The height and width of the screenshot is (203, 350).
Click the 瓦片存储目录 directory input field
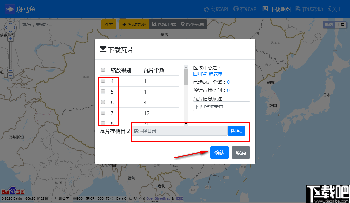178,131
